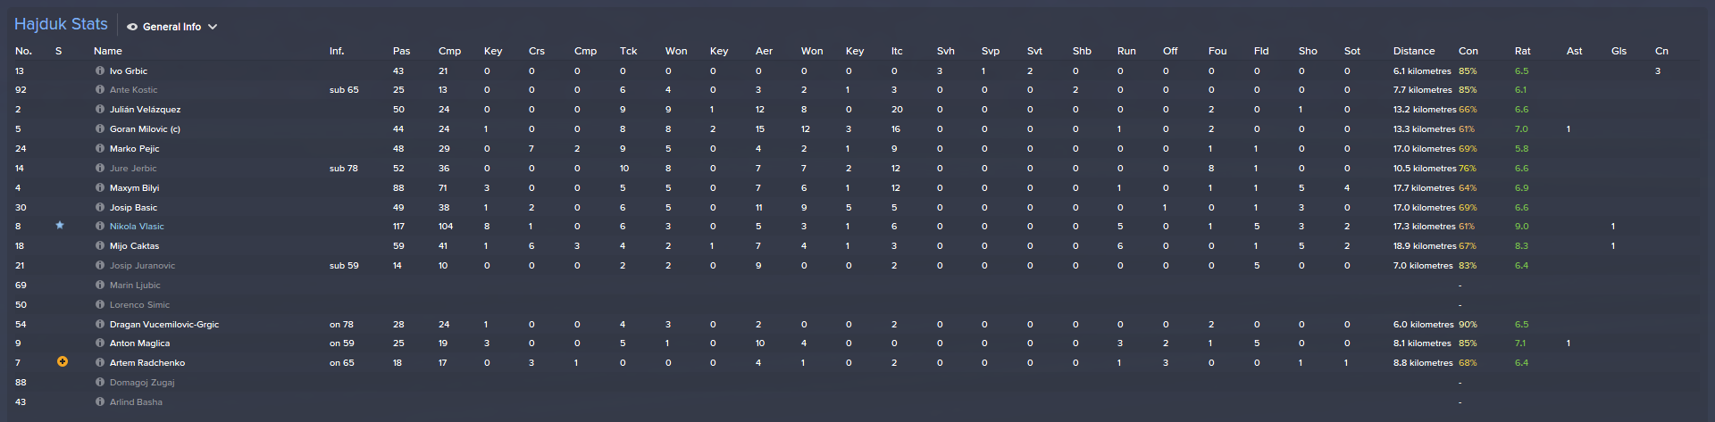Click info icon beside Anton Maglica
Image resolution: width=1715 pixels, height=422 pixels.
pos(100,343)
